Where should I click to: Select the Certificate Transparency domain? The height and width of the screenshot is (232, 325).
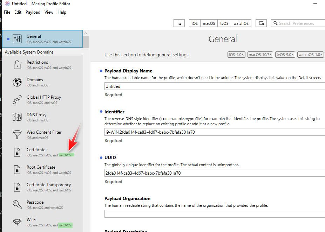coord(48,187)
